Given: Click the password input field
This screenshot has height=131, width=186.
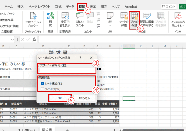Looking at the screenshot, I should [67, 70].
